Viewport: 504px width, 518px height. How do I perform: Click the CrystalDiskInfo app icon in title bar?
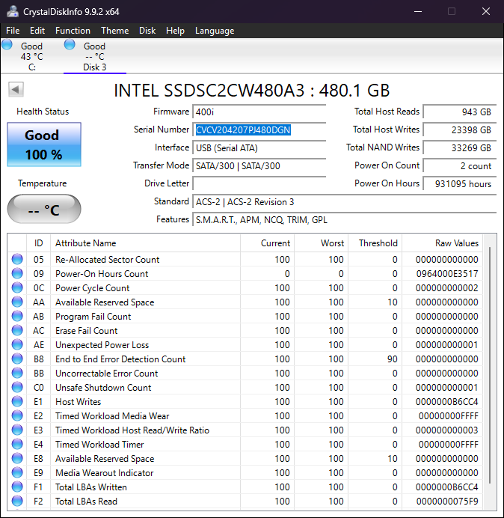pos(13,11)
